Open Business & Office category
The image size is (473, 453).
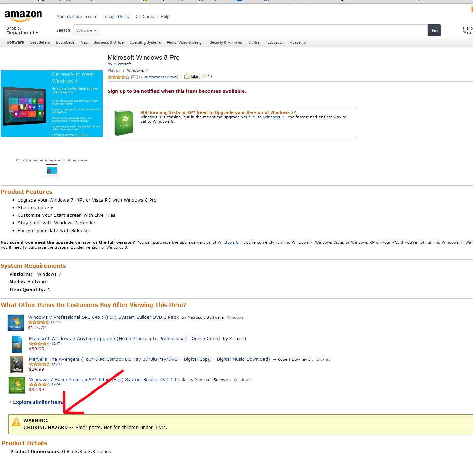[x=109, y=42]
